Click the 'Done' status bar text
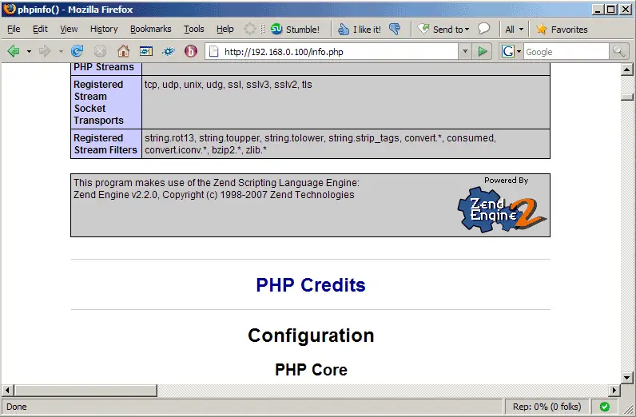Image resolution: width=636 pixels, height=417 pixels. (x=17, y=407)
